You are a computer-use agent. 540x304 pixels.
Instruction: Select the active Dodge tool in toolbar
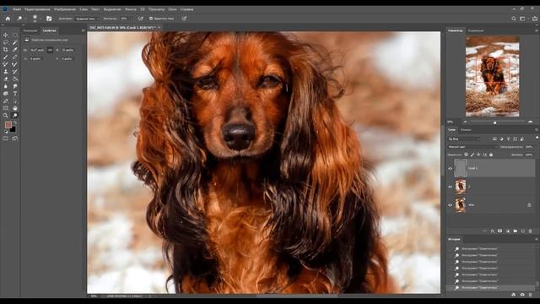coord(15,115)
